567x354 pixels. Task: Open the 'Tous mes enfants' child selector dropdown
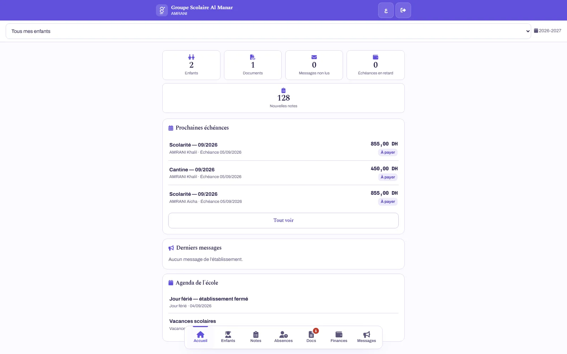268,31
